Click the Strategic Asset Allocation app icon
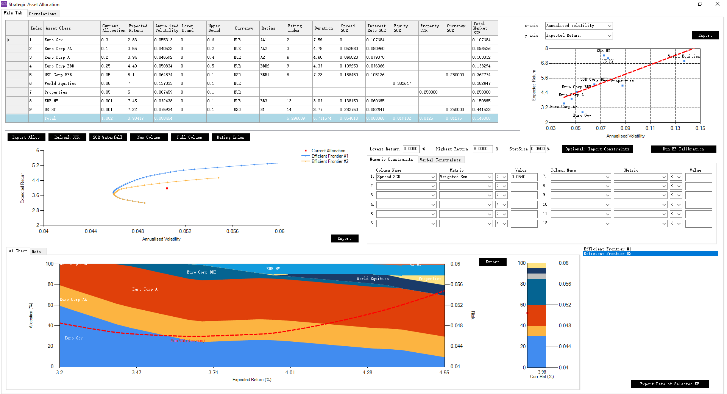The image size is (727, 394). point(4,4)
